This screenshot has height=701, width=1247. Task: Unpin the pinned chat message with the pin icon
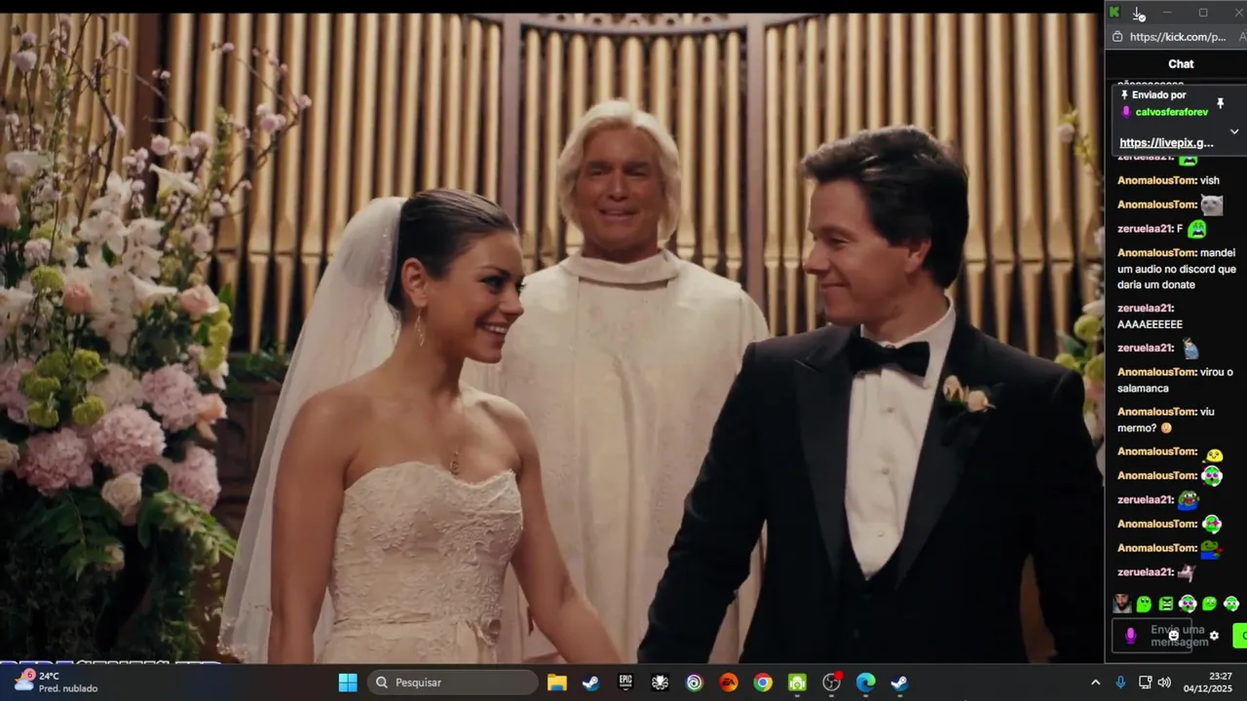(x=1220, y=102)
